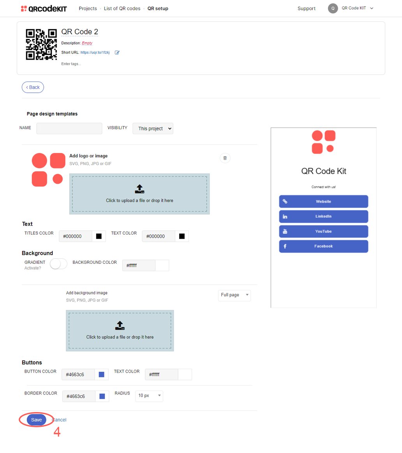Click the upload icon in the logo drop zone

[x=139, y=188]
